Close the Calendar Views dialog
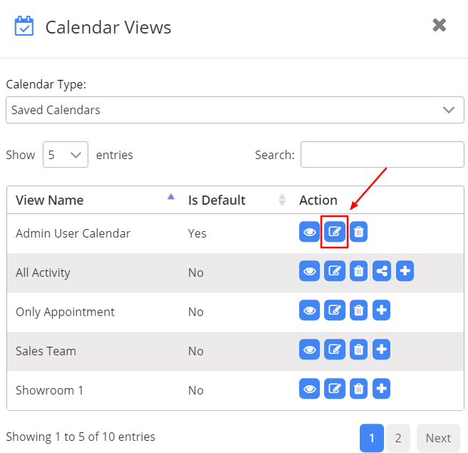The width and height of the screenshot is (468, 453). pyautogui.click(x=440, y=26)
